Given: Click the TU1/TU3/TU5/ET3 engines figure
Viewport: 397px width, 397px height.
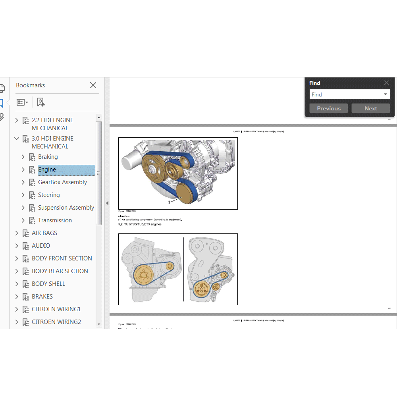Looking at the screenshot, I should (x=178, y=270).
